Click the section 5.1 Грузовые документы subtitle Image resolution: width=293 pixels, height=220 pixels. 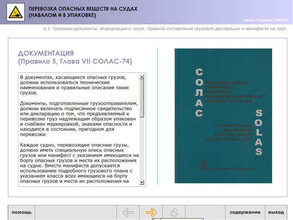point(165,29)
